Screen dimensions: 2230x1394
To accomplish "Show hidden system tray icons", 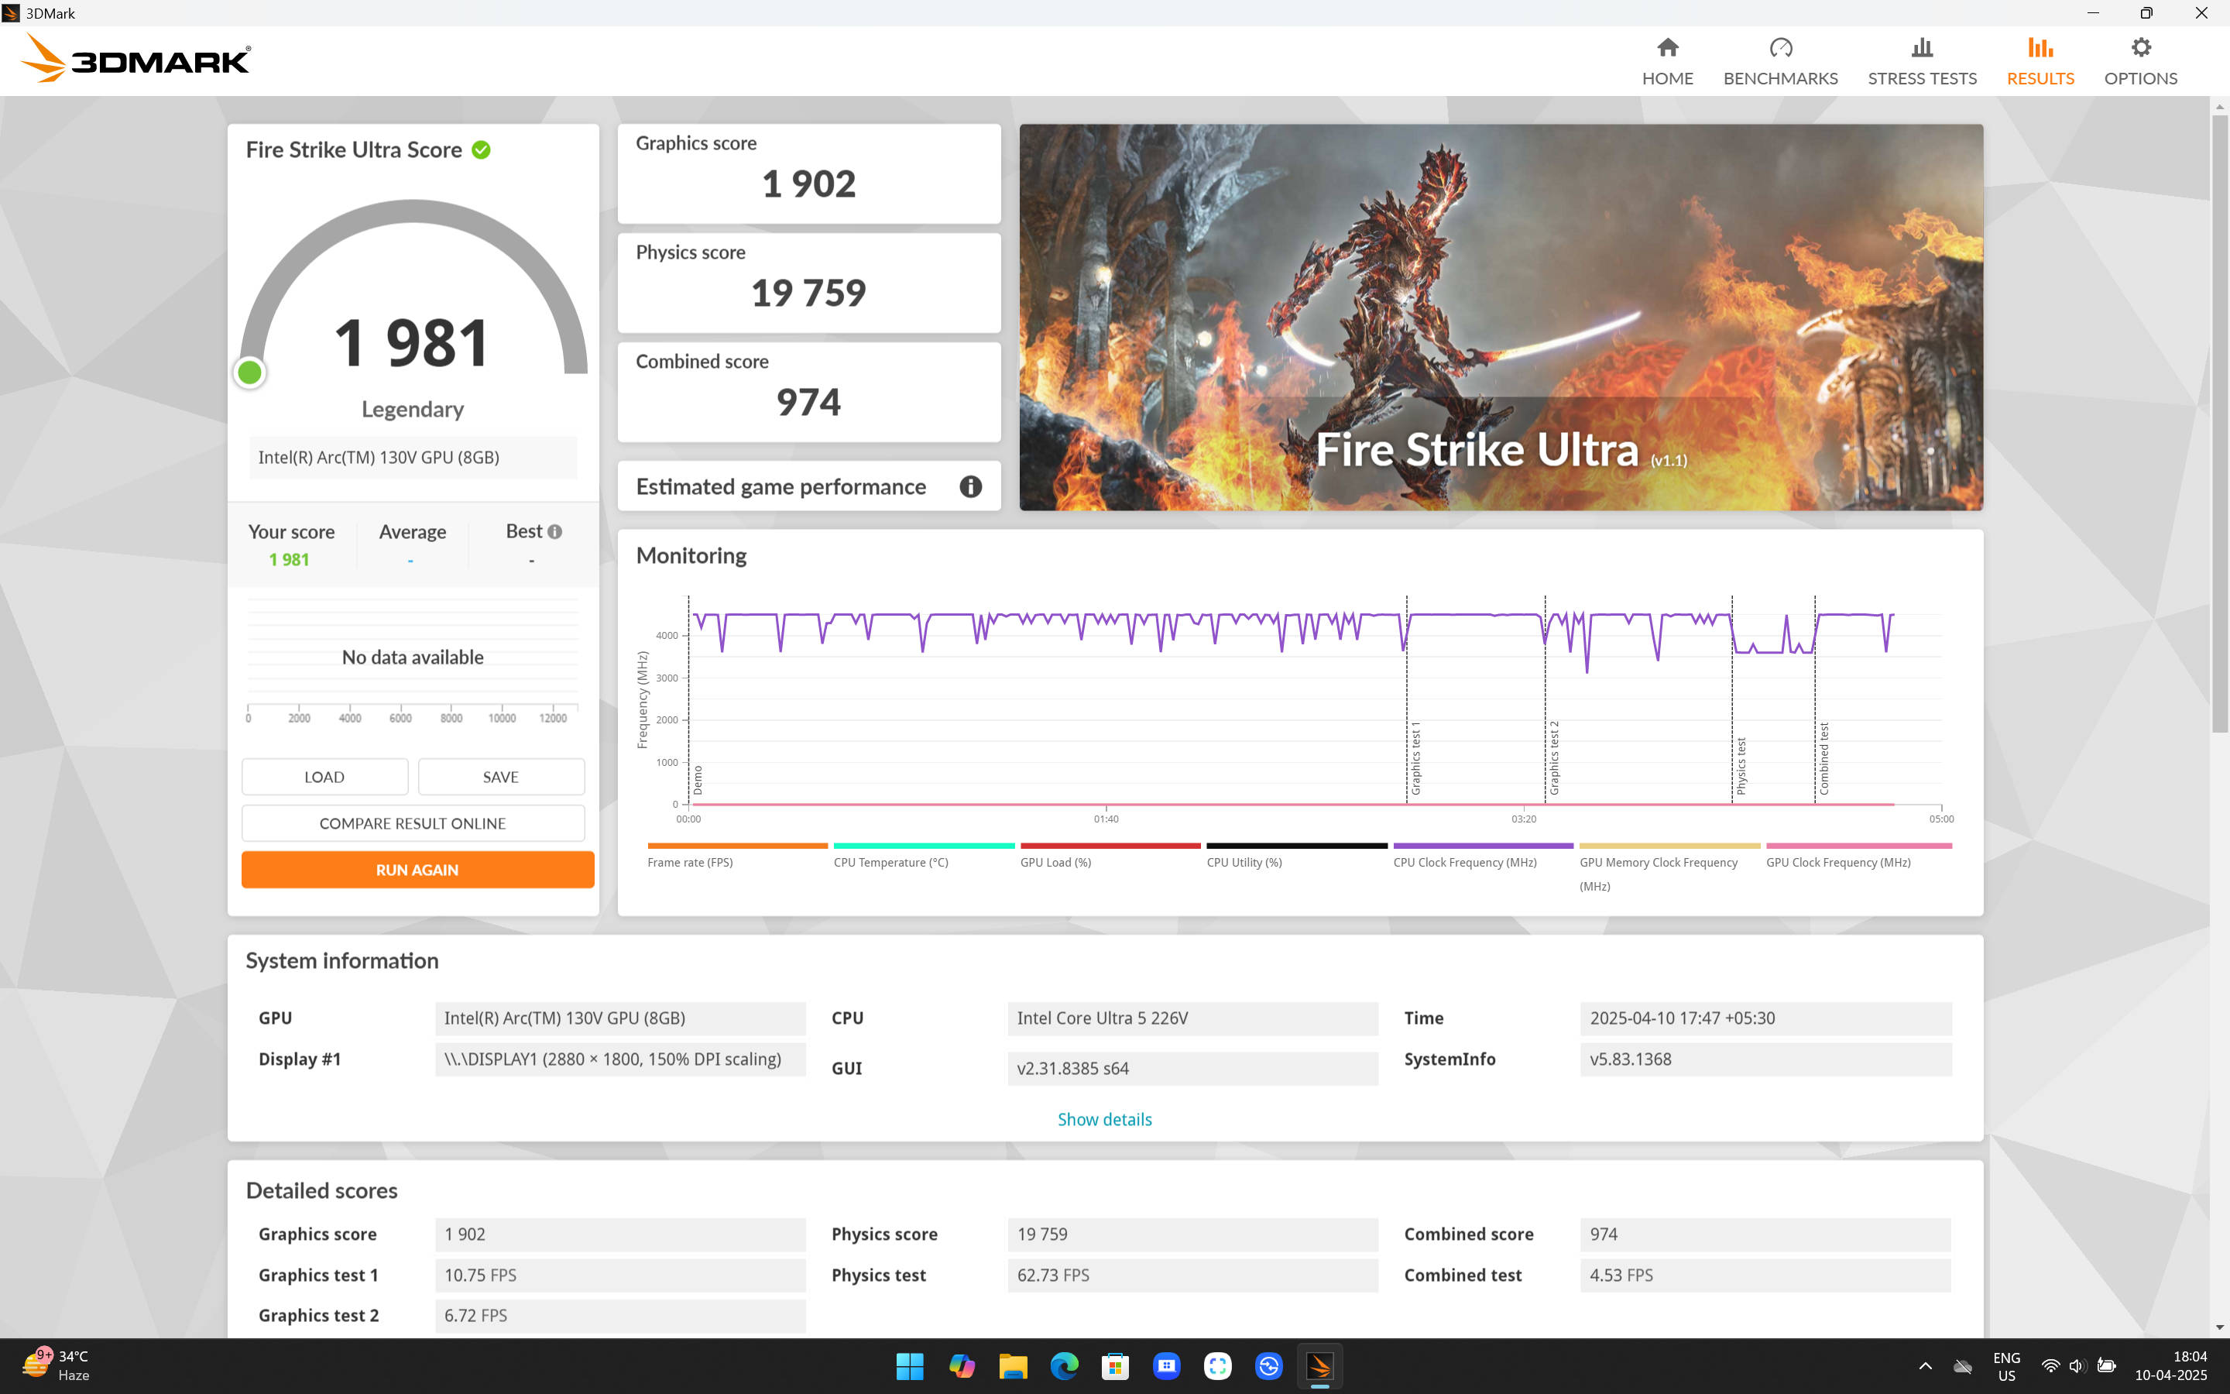I will tap(1925, 1365).
